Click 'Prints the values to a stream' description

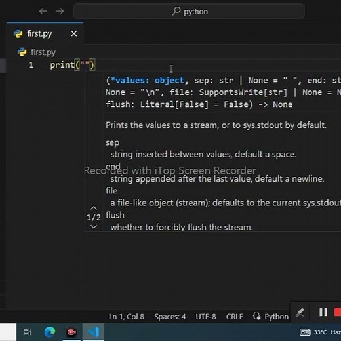216,125
